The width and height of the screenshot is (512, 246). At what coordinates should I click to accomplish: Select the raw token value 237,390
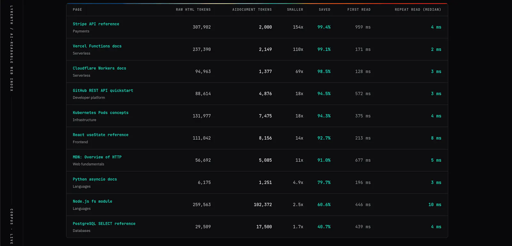point(202,50)
